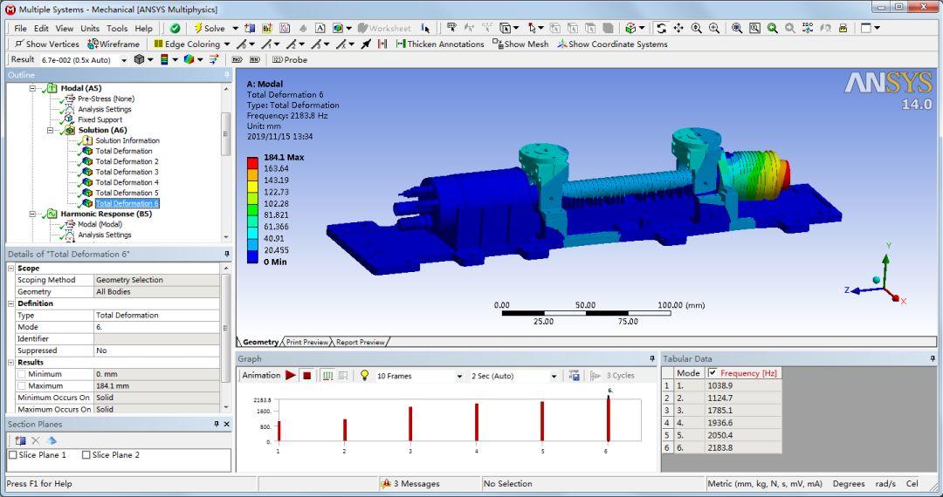
Task: Open the Help menu
Action: [144, 28]
